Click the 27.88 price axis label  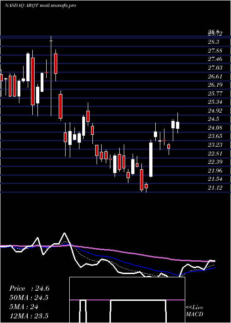tap(215, 51)
